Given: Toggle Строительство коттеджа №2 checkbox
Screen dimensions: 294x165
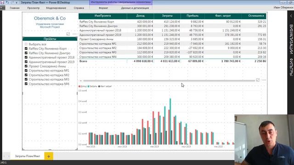Looking at the screenshot, I should [x=26, y=75].
